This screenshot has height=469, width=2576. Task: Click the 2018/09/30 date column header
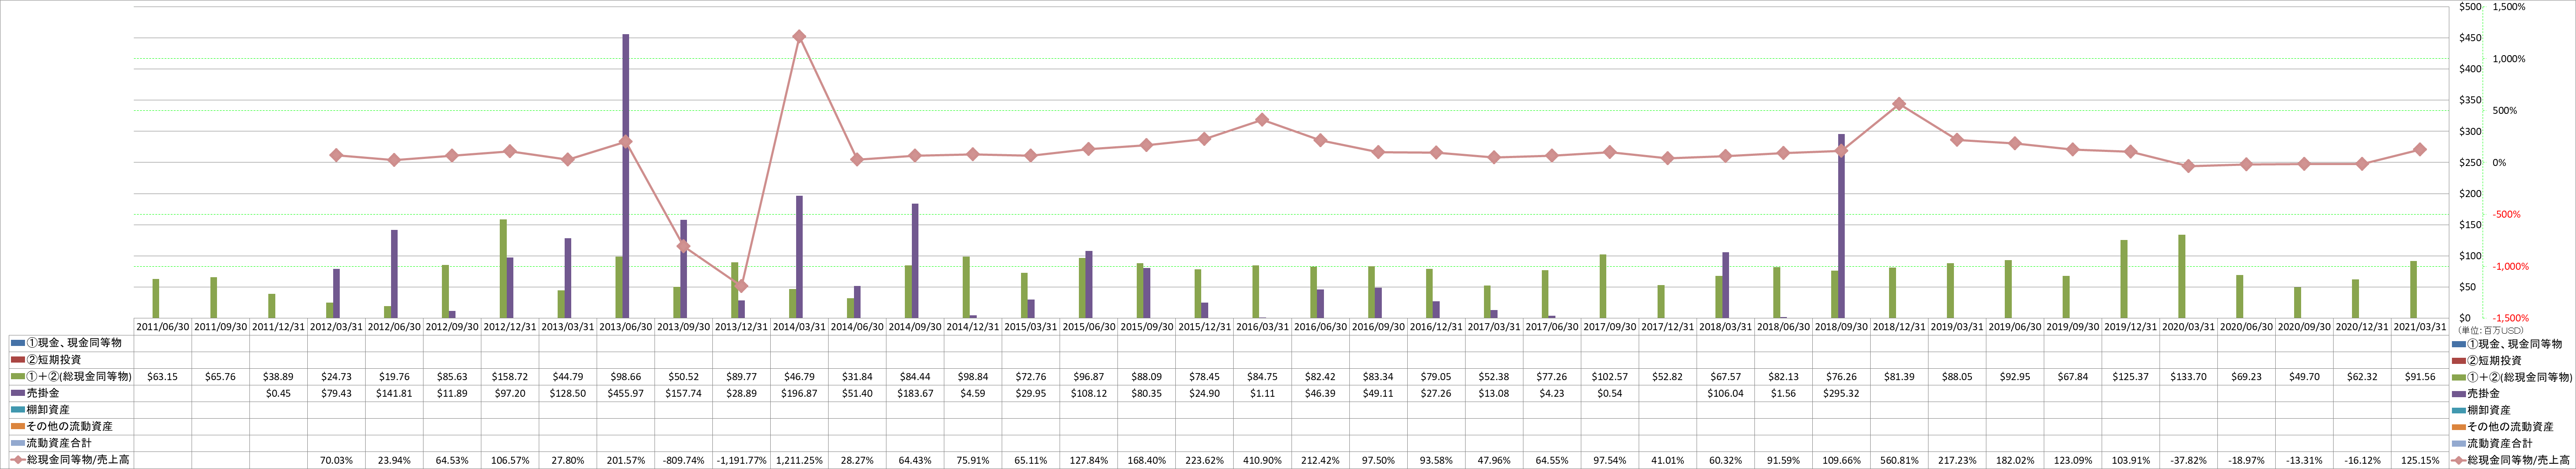(x=1841, y=326)
